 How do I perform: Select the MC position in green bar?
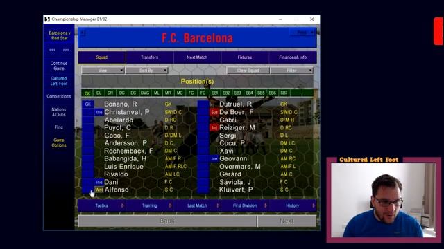point(180,93)
